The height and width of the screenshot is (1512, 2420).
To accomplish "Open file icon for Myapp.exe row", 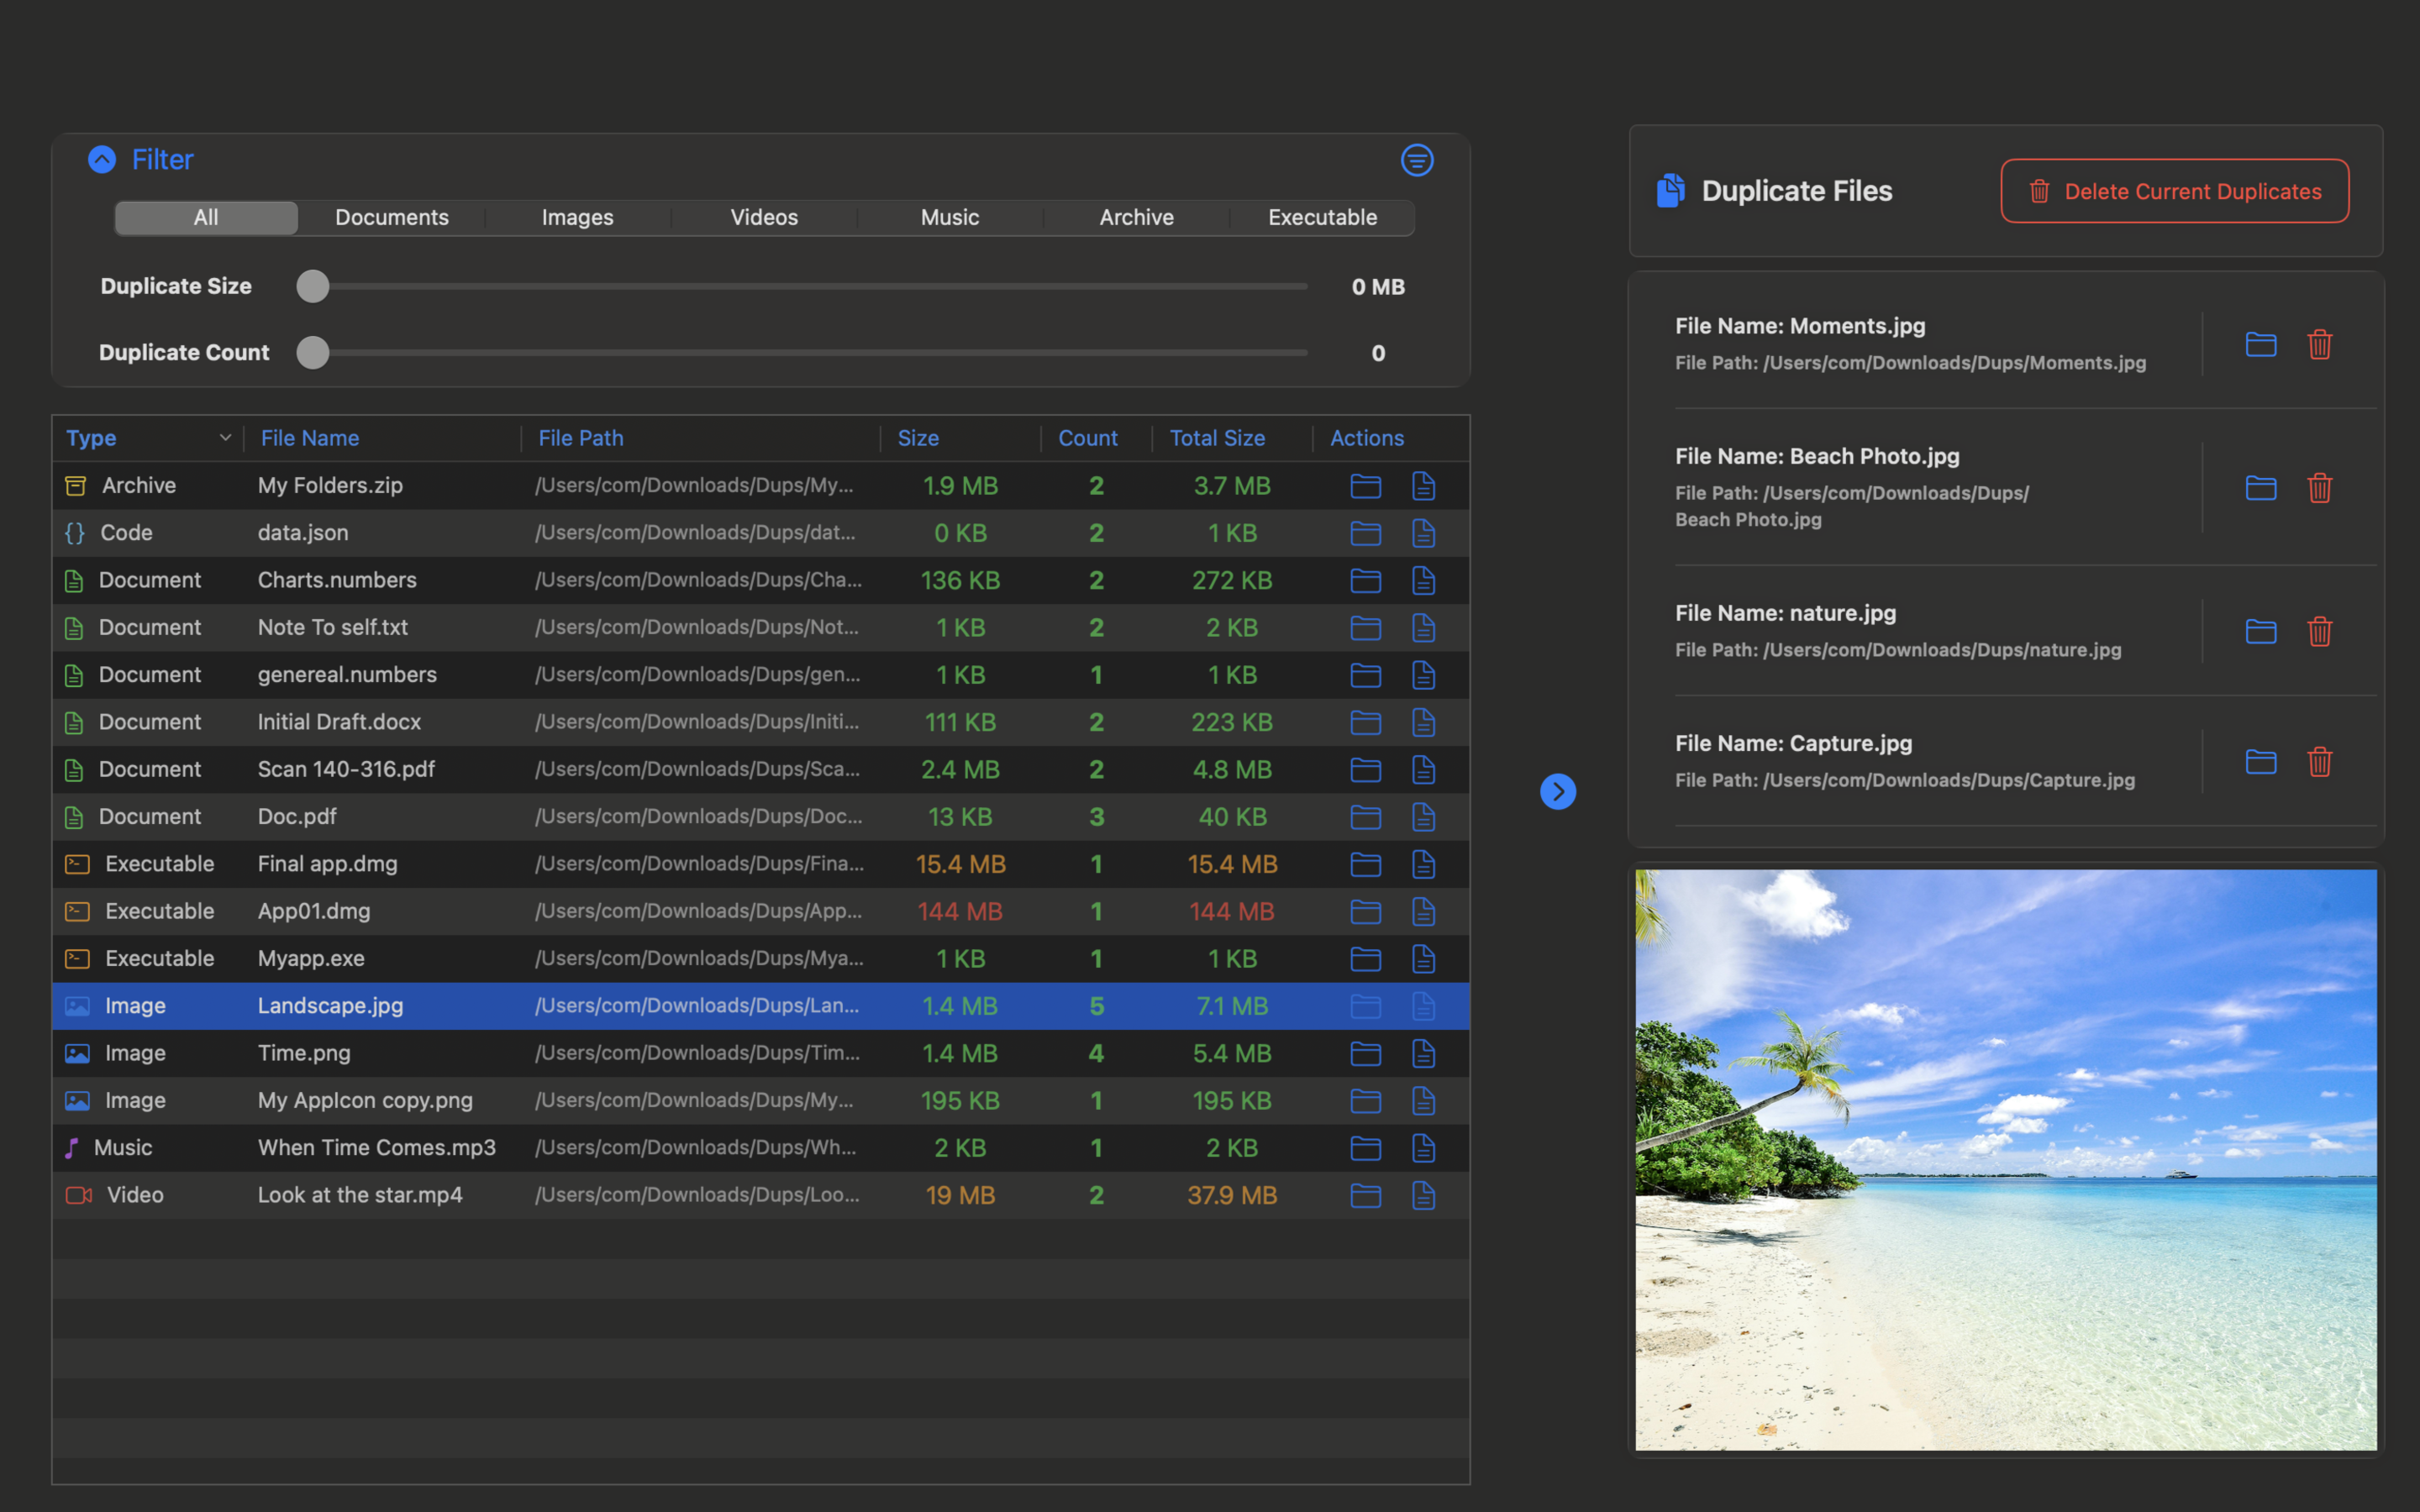I will (1424, 959).
